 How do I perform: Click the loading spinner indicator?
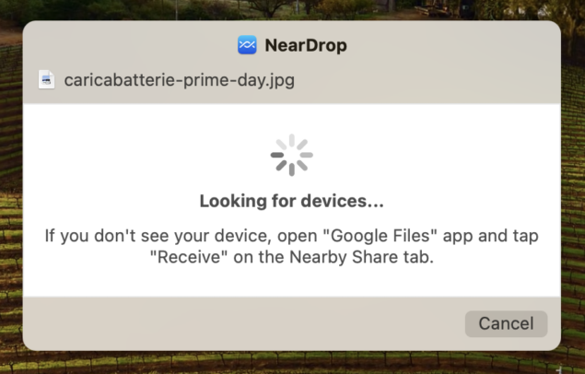(x=292, y=155)
